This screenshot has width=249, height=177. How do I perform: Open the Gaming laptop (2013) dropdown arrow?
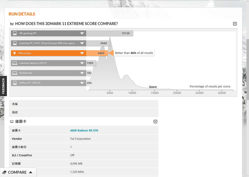(82, 63)
